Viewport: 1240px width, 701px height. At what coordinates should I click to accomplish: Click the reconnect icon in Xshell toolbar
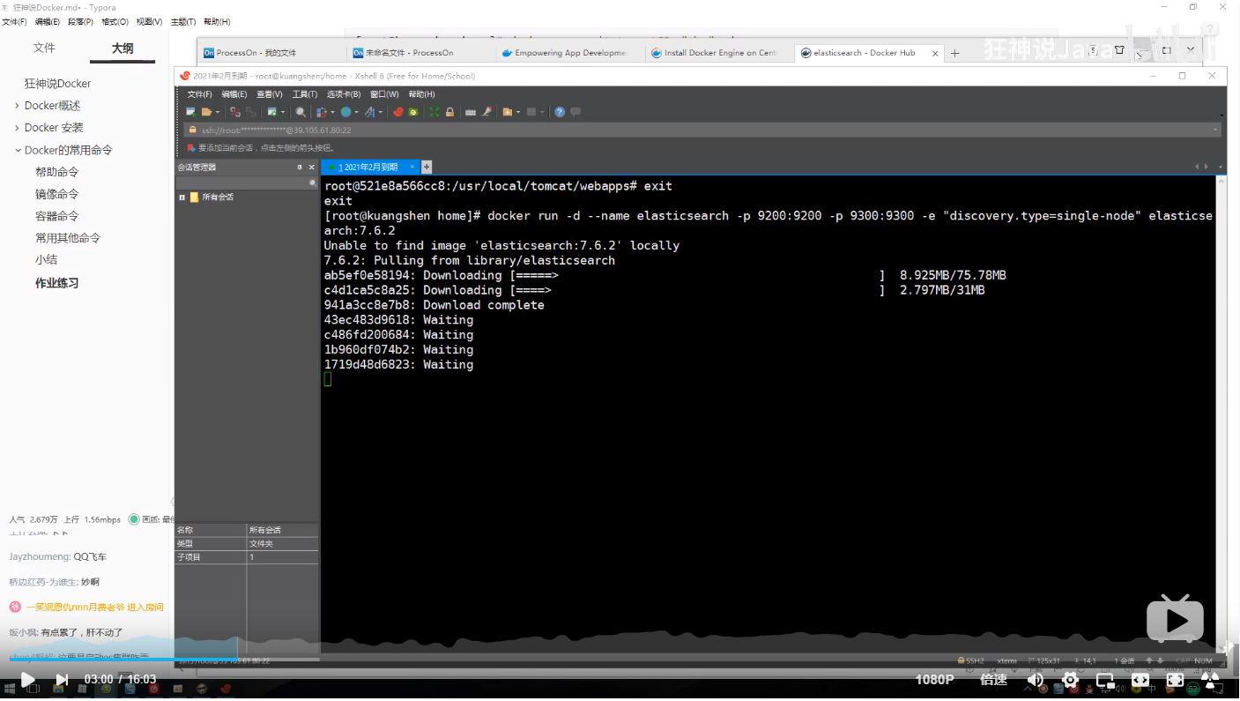[251, 112]
